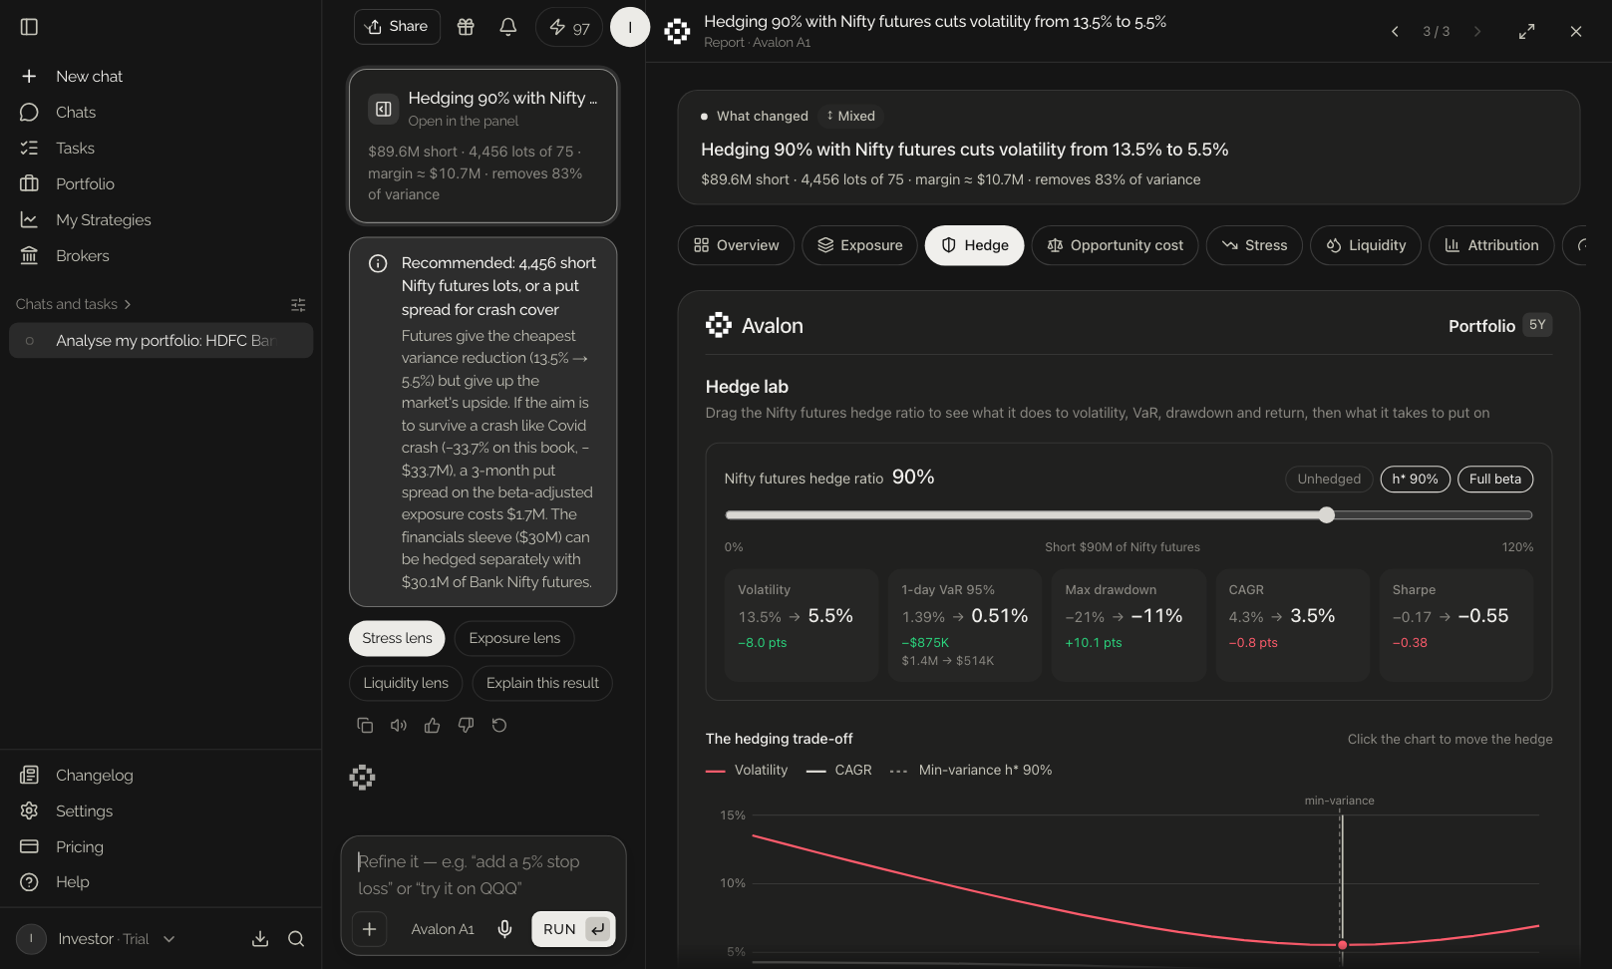
Task: Choose the Stress lens suggestion
Action: pos(397,638)
